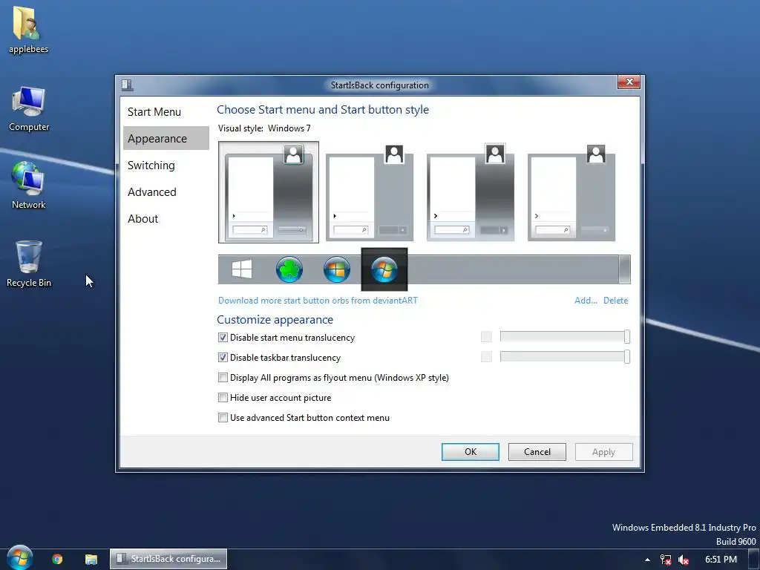
Task: Open the Start Menu settings tab
Action: point(166,111)
